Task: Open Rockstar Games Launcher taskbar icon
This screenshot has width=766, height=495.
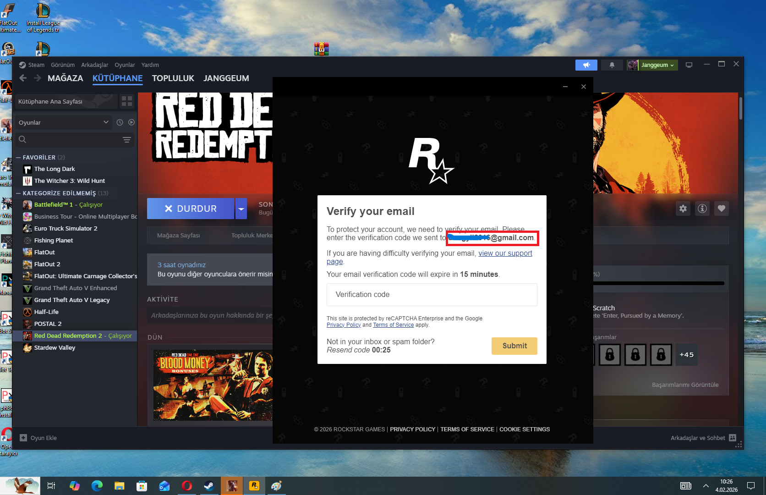Action: click(254, 486)
